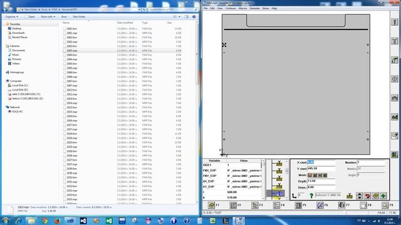This screenshot has height=225, width=401.
Task: Click the F3 function icon in woodWOP
Action: [x=255, y=205]
